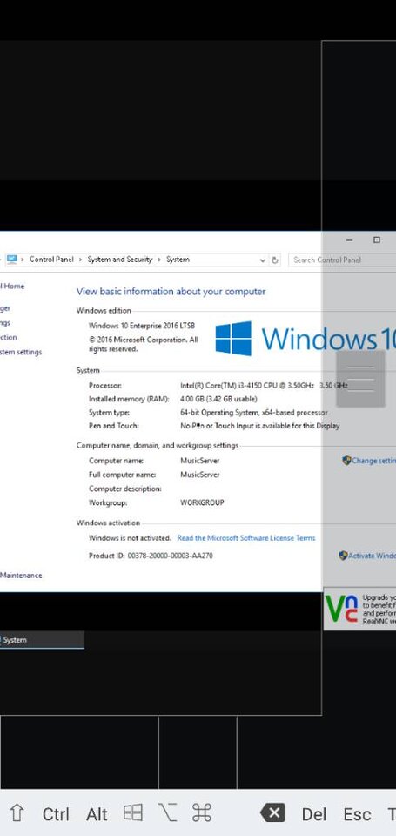Select the System and Security breadcrumb
This screenshot has width=396, height=836.
tap(120, 260)
